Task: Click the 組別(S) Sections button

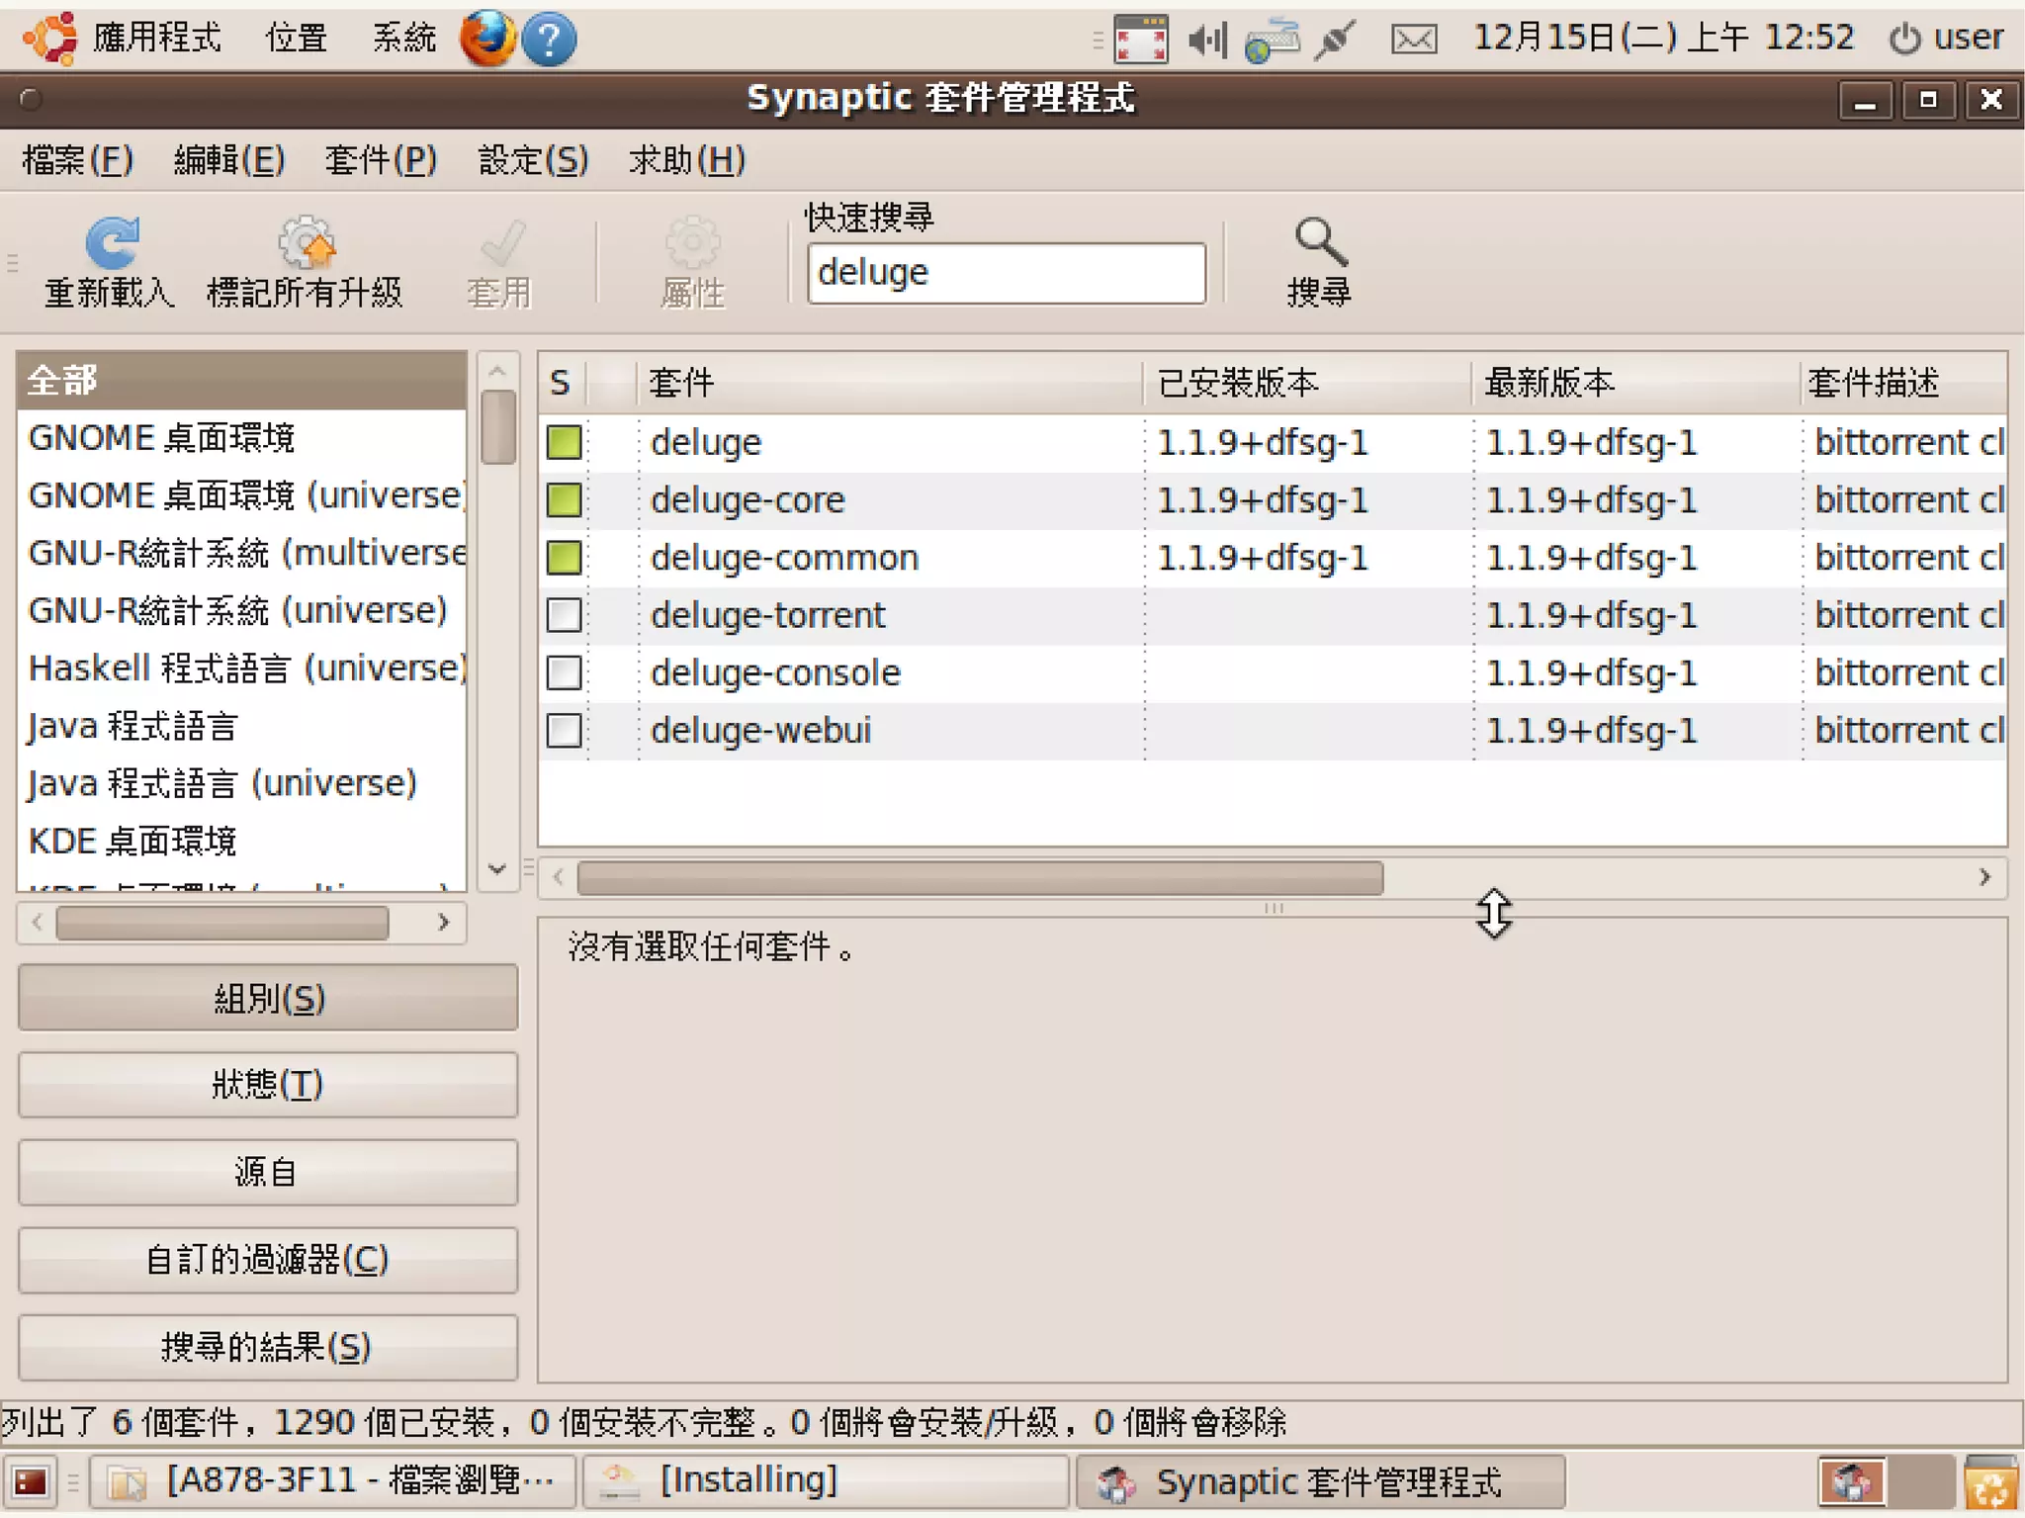Action: click(268, 998)
